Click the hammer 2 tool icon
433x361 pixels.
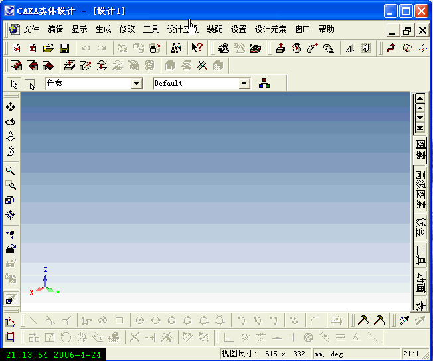[x=363, y=320]
